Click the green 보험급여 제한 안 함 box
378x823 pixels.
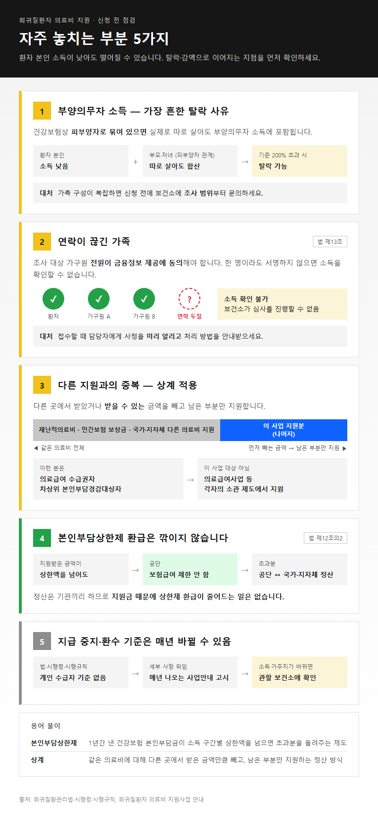(190, 570)
